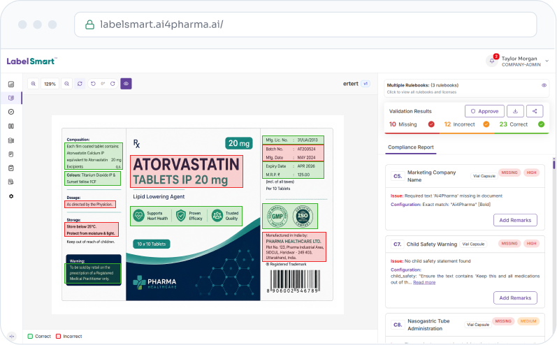The image size is (557, 345).
Task: Open the clipboard checklist sidebar icon
Action: (x=11, y=168)
